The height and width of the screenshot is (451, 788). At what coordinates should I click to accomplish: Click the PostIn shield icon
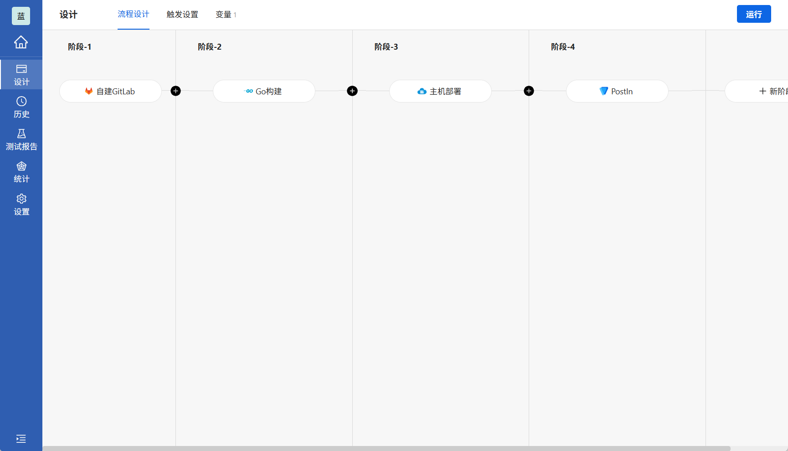point(603,91)
